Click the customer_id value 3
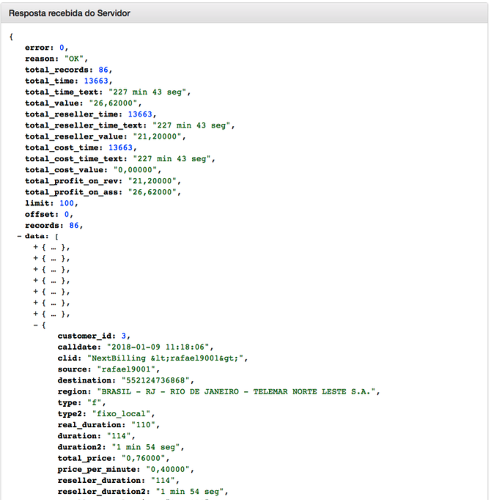The image size is (491, 502). [124, 336]
